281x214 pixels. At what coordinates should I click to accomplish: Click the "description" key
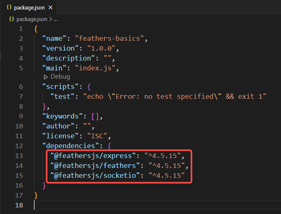tap(68, 58)
